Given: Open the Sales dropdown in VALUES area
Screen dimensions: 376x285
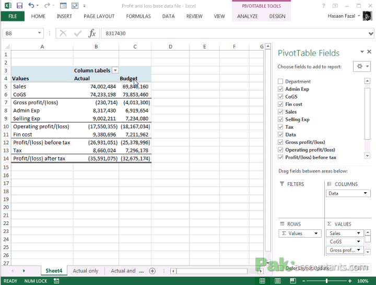Looking at the screenshot, I should click(358, 233).
